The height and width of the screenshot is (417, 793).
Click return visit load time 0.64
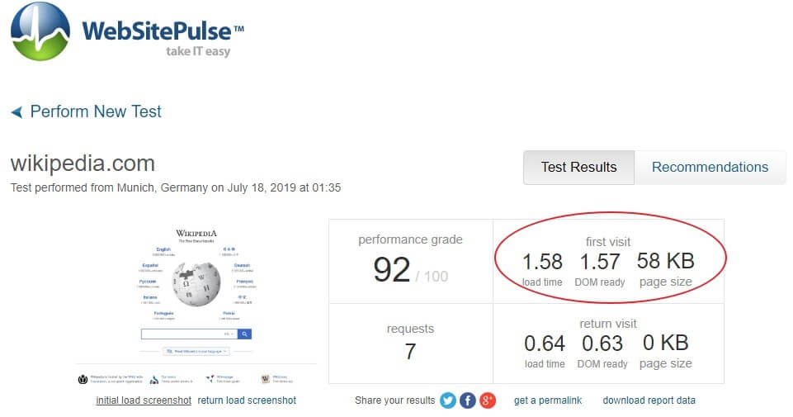(544, 344)
